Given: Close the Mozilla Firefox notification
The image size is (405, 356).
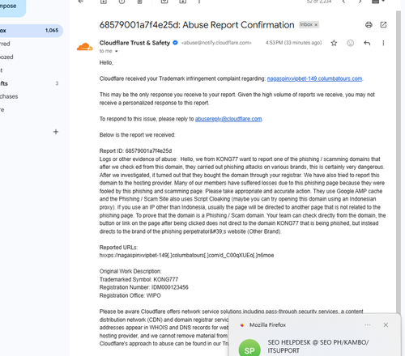Looking at the screenshot, I should [x=386, y=325].
